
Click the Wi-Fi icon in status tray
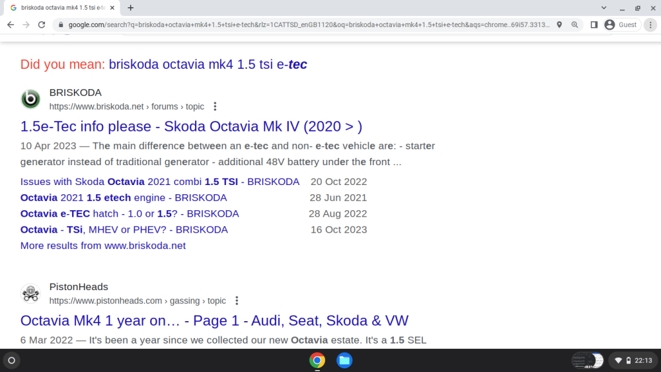pyautogui.click(x=619, y=360)
